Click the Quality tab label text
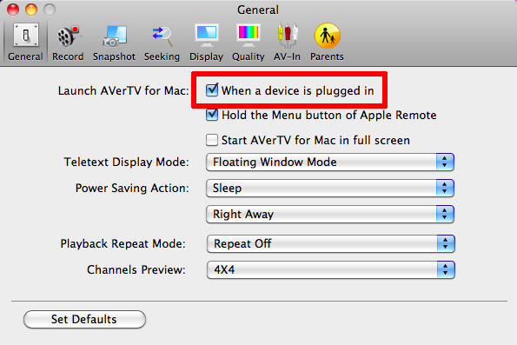This screenshot has width=517, height=345. (249, 56)
